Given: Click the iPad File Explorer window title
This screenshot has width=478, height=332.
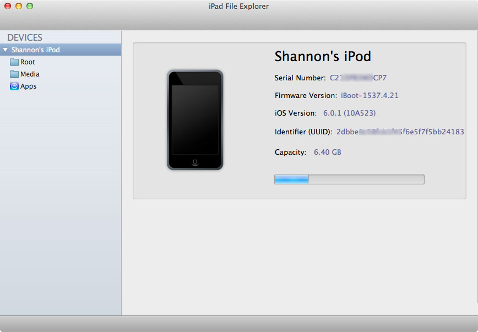Looking at the screenshot, I should pyautogui.click(x=238, y=6).
